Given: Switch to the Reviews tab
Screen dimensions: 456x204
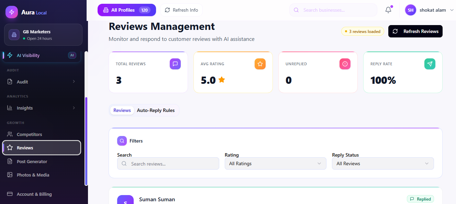Looking at the screenshot, I should [122, 110].
